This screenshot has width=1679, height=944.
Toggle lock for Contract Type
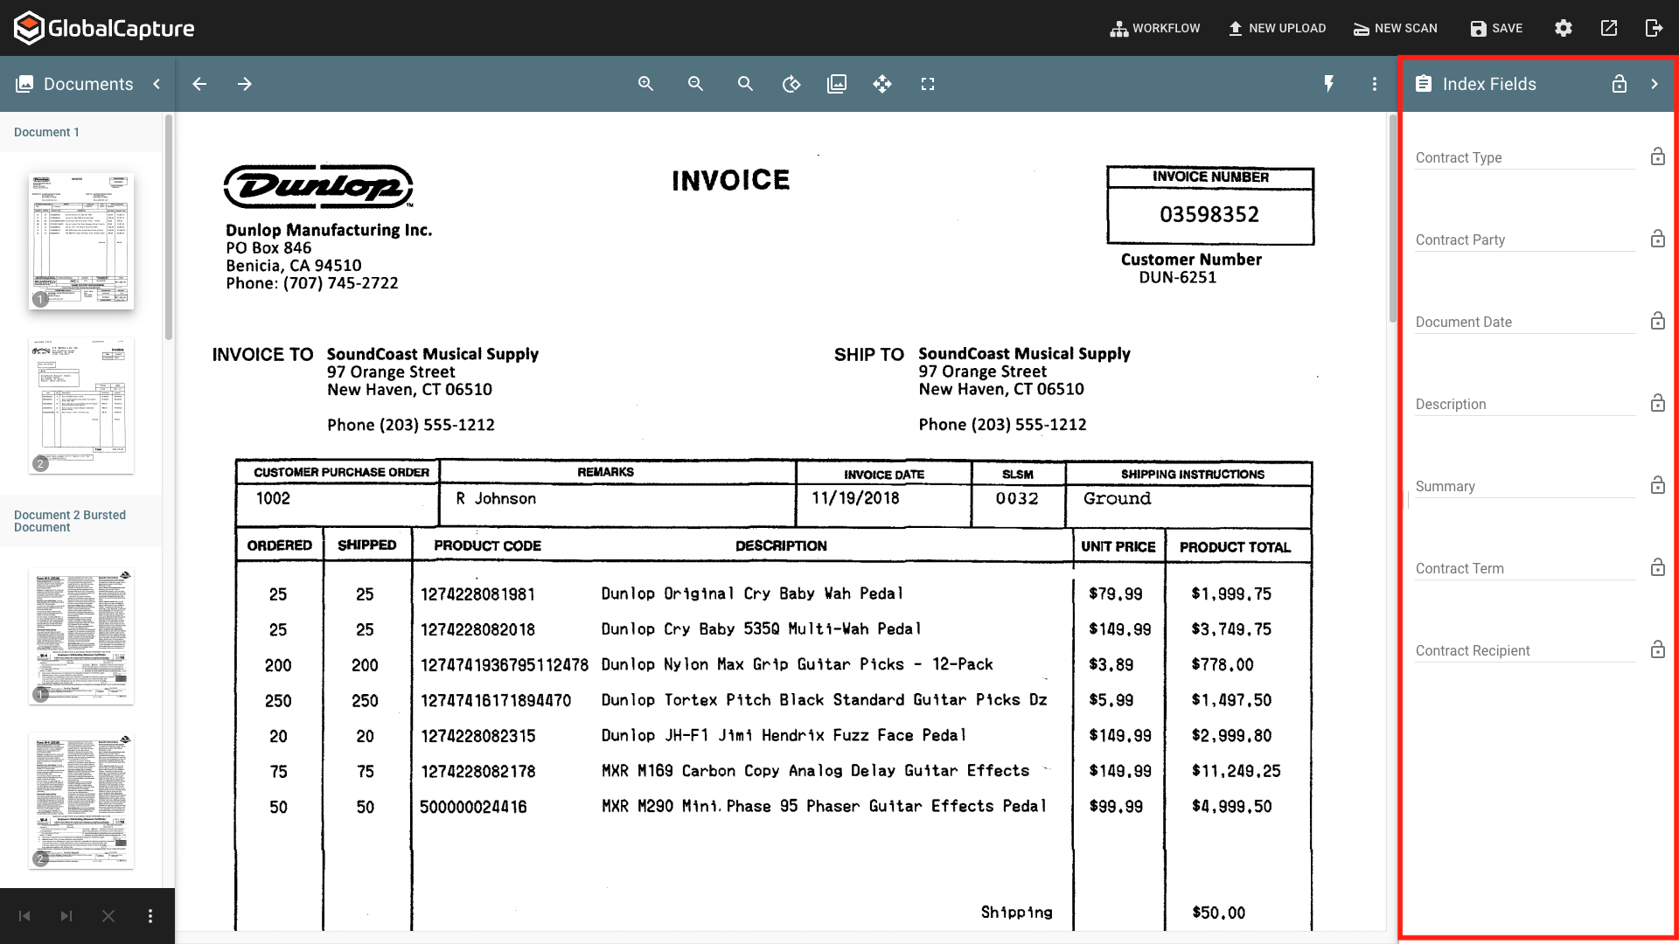point(1658,156)
